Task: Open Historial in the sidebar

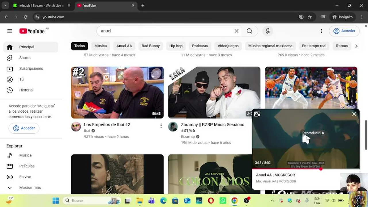Action: click(31, 90)
